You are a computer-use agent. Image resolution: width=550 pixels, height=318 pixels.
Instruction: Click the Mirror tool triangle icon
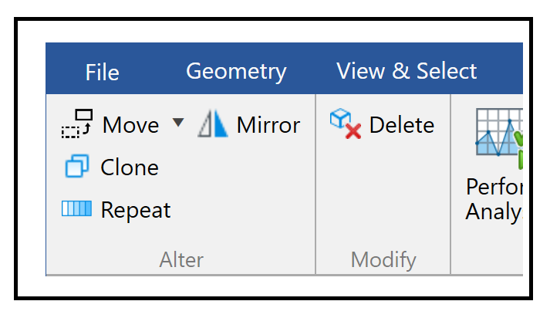pyautogui.click(x=213, y=124)
